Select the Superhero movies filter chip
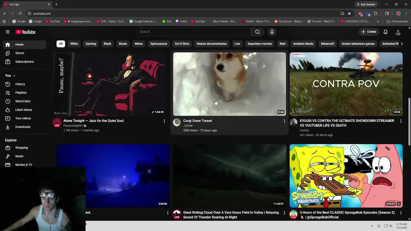The width and height of the screenshot is (411, 231). click(260, 44)
